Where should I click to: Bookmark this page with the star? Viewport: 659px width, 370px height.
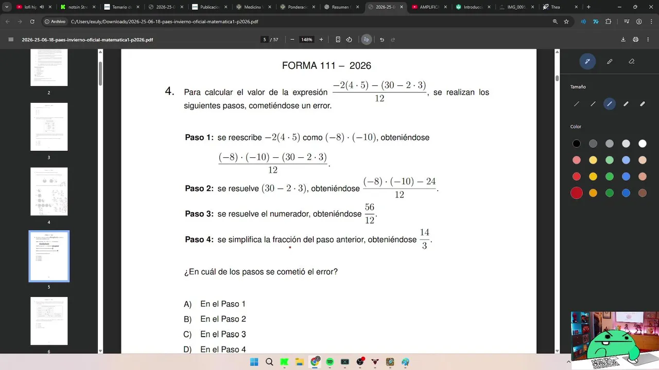click(566, 22)
